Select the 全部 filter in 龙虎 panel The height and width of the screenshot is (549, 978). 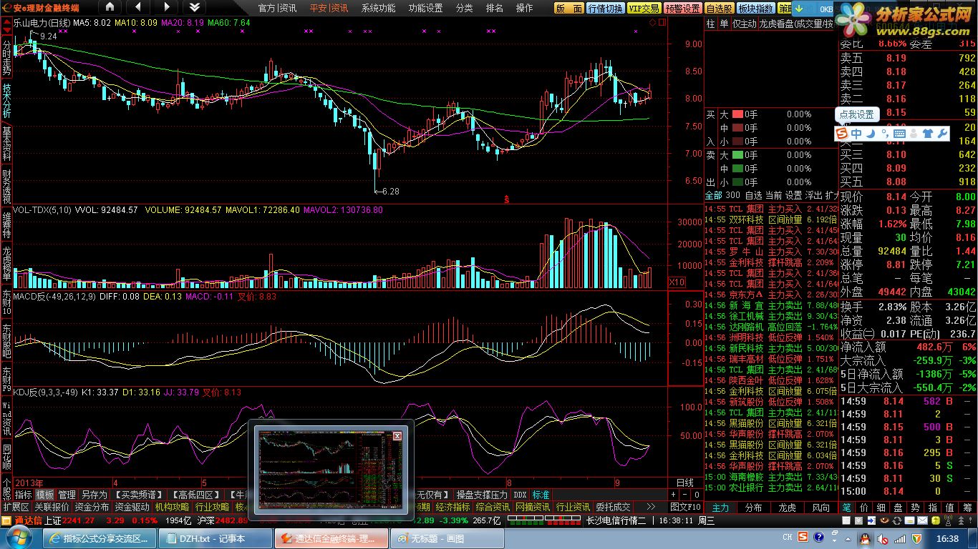pyautogui.click(x=713, y=195)
